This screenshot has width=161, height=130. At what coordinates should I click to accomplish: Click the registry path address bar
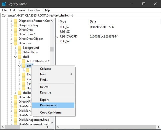coord(81,15)
